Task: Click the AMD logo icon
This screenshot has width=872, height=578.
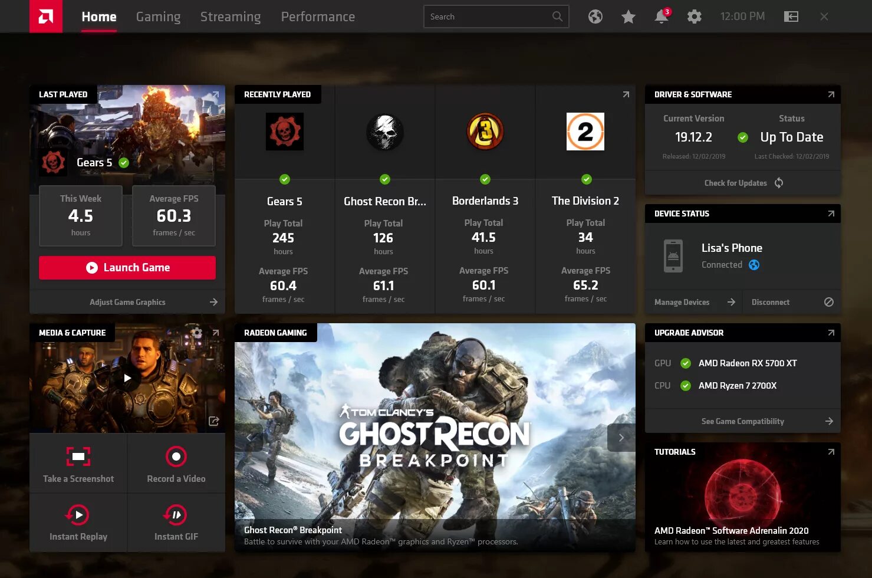Action: (46, 17)
